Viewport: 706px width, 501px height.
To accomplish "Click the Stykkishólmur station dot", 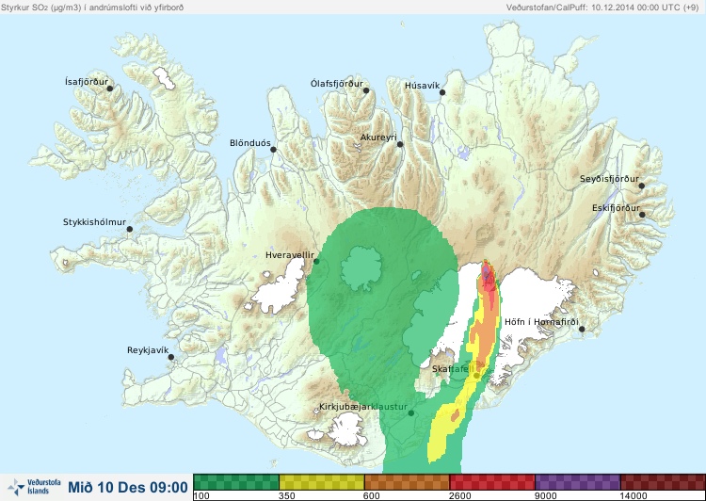I will point(130,229).
